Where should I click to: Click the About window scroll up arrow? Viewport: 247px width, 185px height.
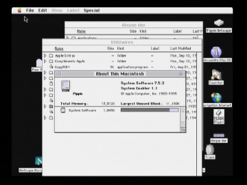(183, 109)
